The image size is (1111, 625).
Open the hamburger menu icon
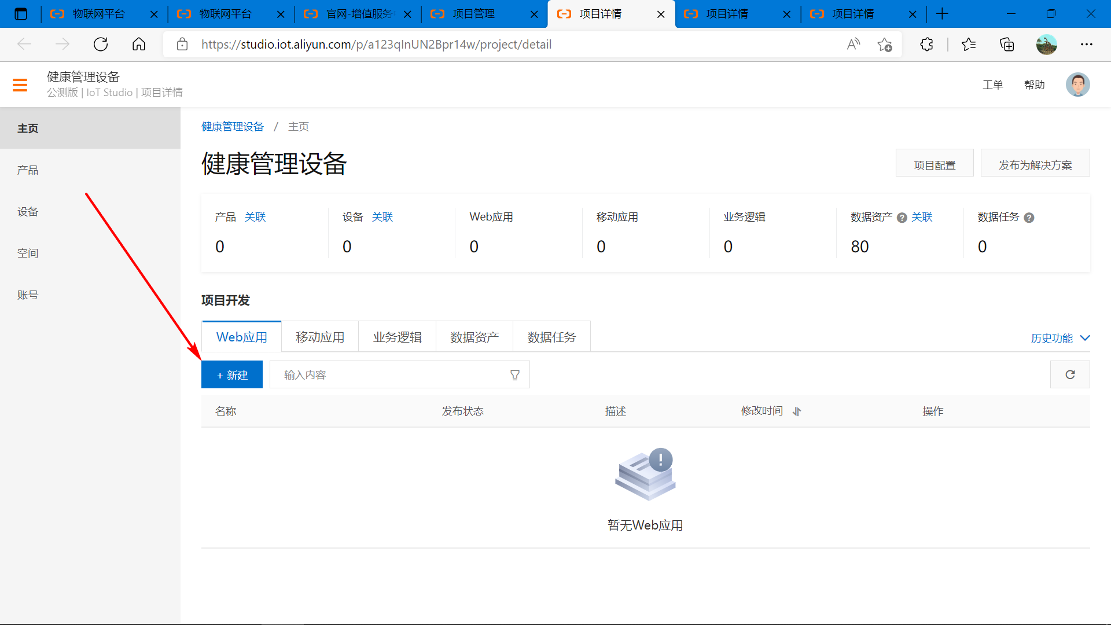pos(20,85)
